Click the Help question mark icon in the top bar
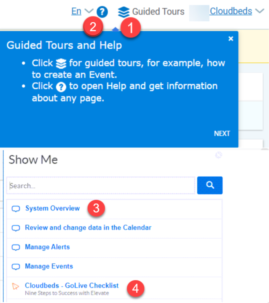The width and height of the screenshot is (269, 303). (102, 12)
